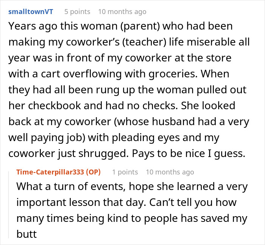
Task: Click the "5 points" score label
Action: [x=77, y=12]
